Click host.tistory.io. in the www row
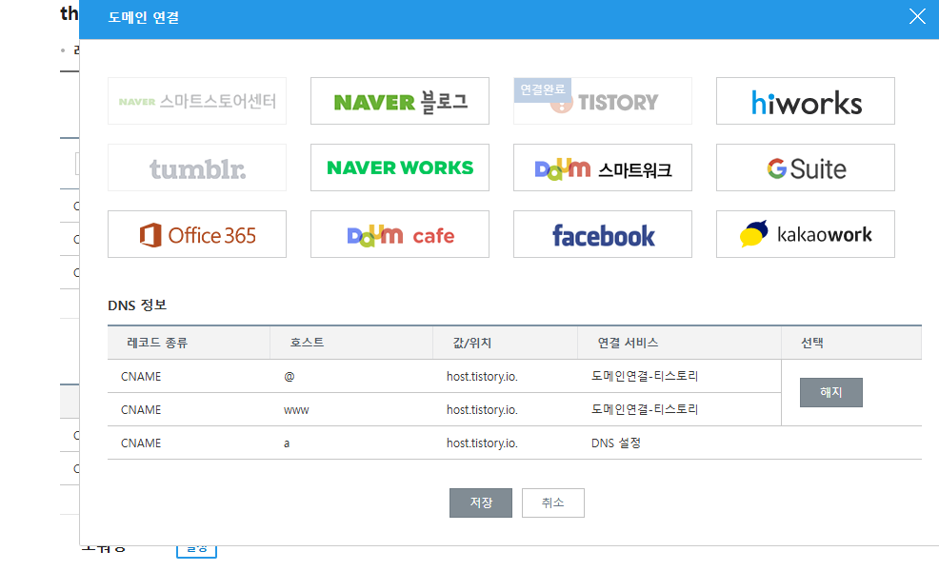 click(482, 410)
